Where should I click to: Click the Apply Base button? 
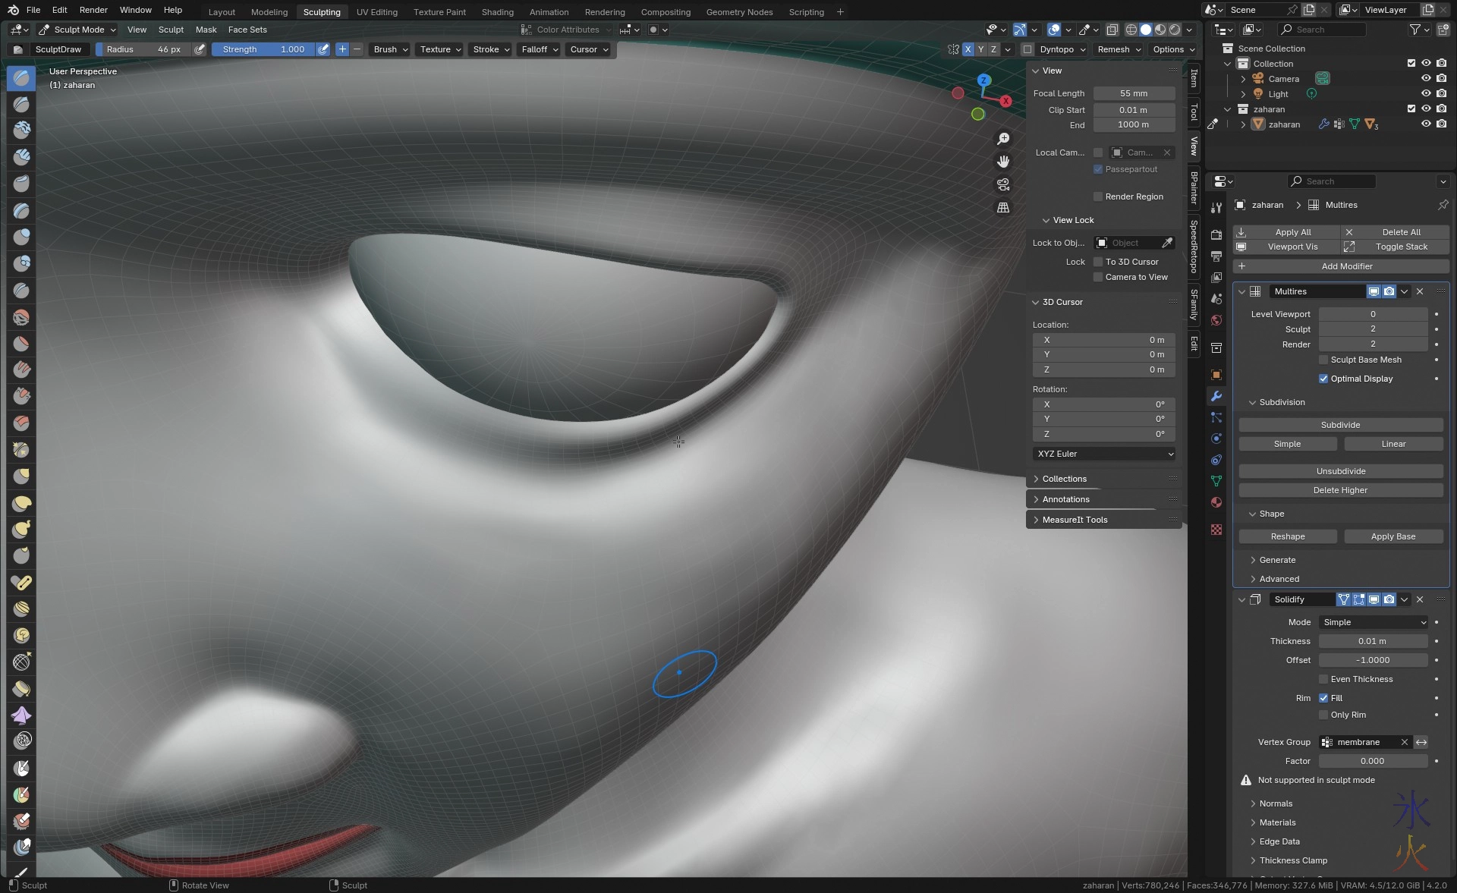point(1392,536)
